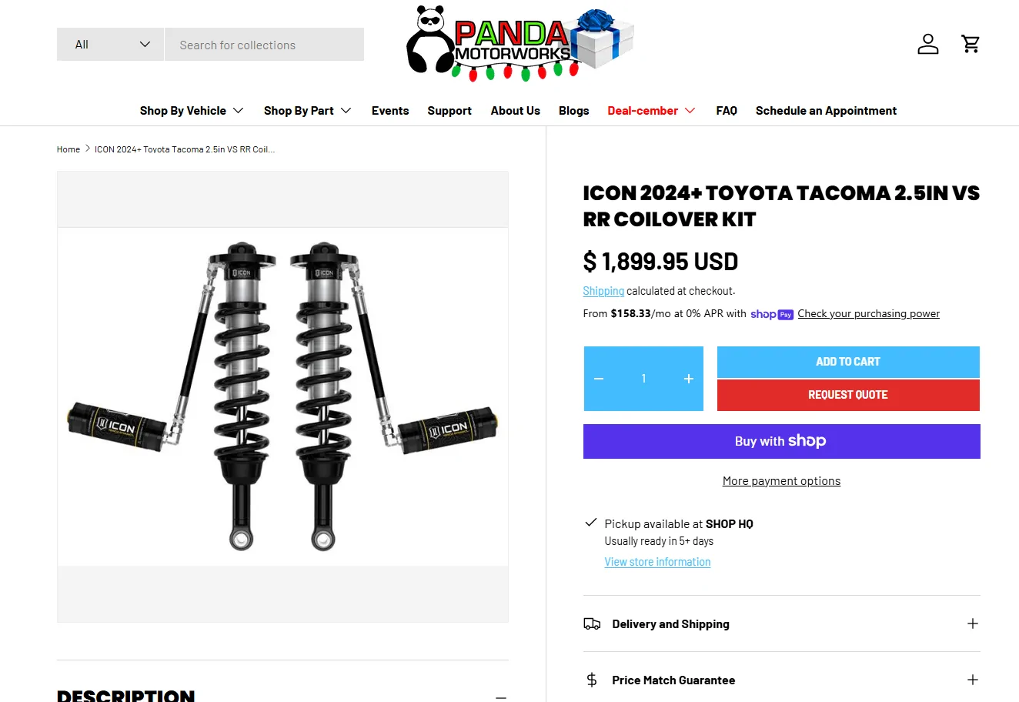The height and width of the screenshot is (702, 1019).
Task: Click the coilover kit product image
Action: coord(282,396)
